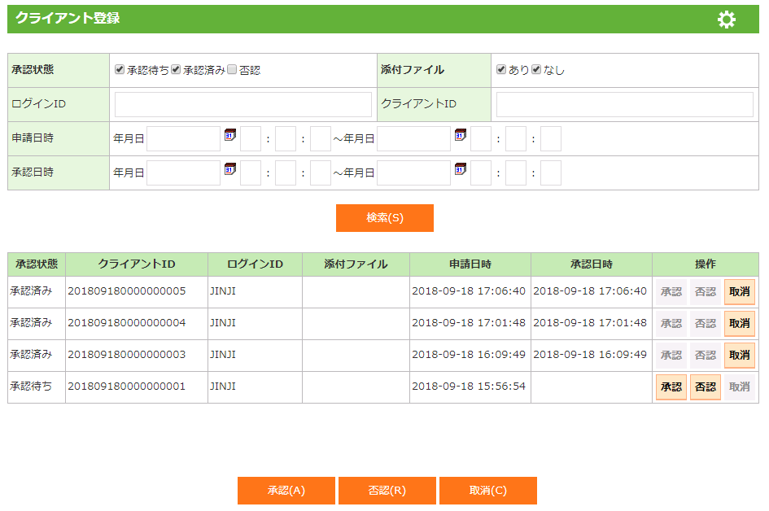Click 取消 for client 201809180000000004
This screenshot has height=511, width=769.
(x=740, y=324)
